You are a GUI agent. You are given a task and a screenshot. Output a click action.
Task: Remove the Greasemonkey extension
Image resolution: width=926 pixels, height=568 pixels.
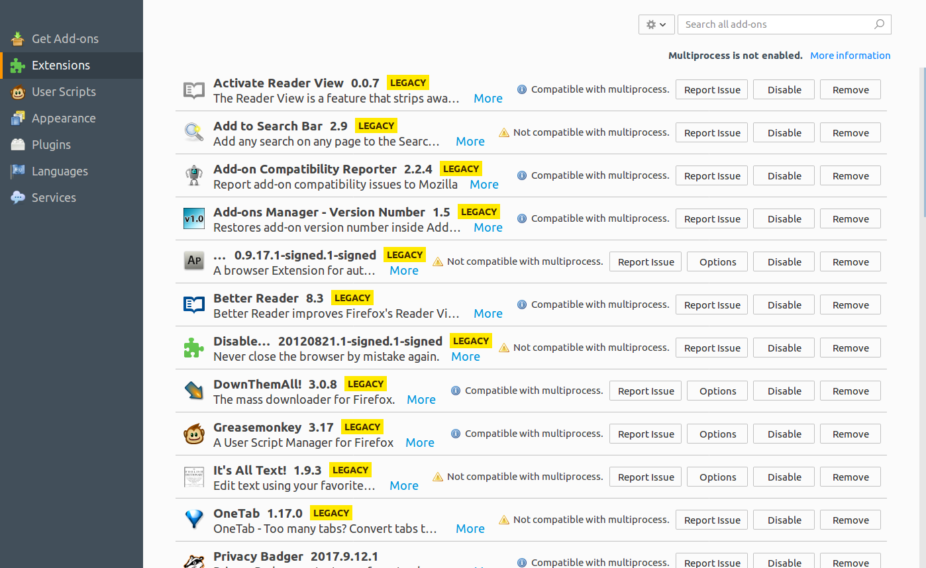coord(850,434)
